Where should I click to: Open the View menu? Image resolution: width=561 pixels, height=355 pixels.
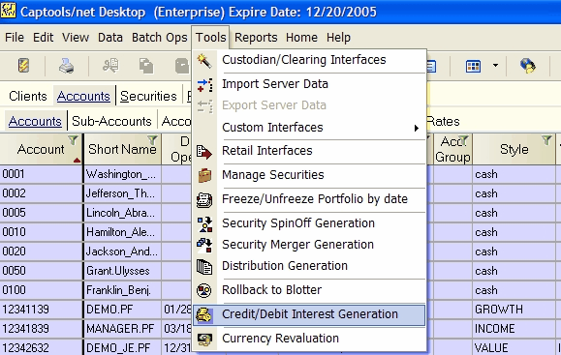coord(76,37)
